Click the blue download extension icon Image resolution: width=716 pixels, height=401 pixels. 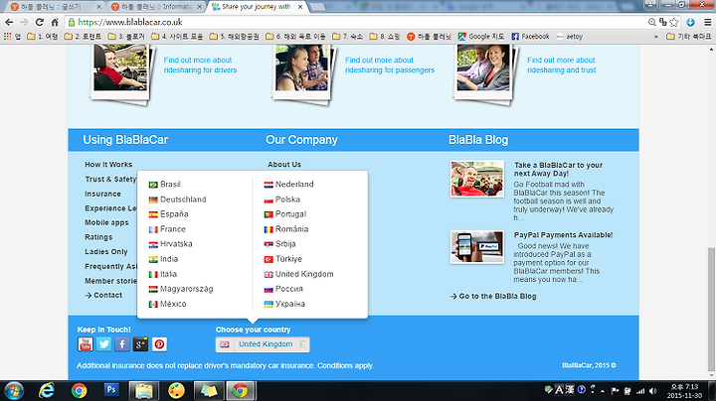pyautogui.click(x=690, y=22)
